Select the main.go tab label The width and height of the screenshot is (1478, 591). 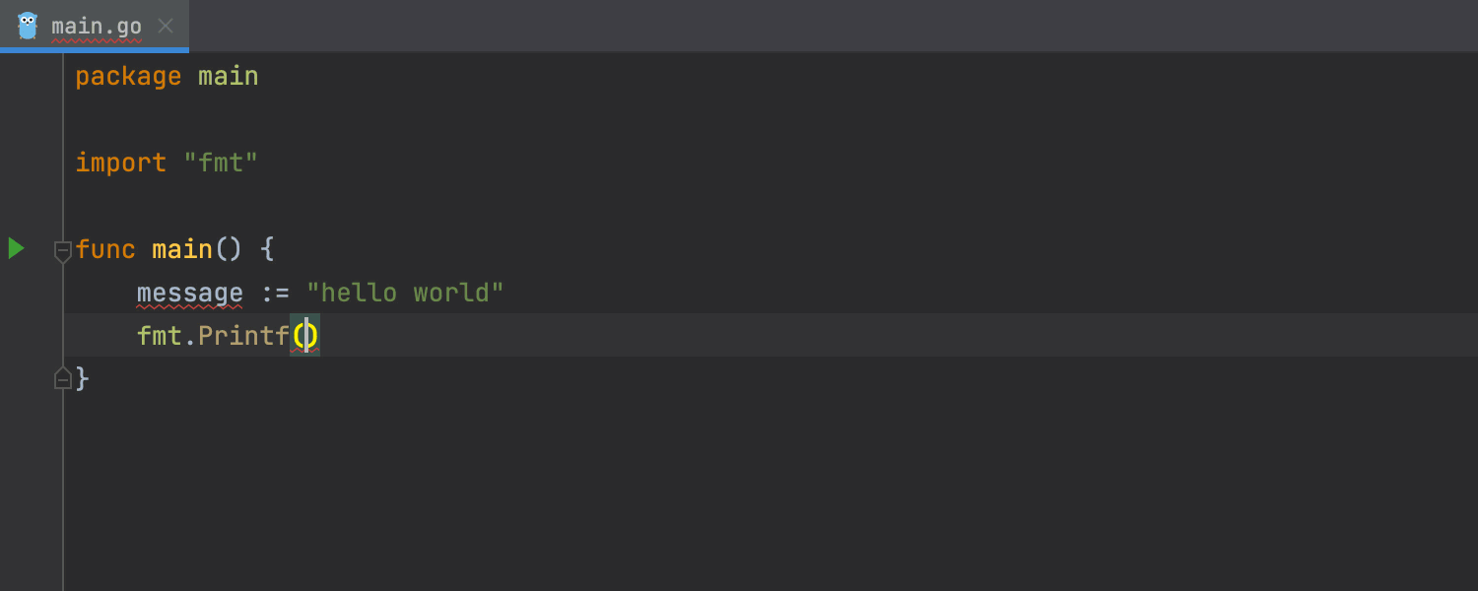(97, 27)
